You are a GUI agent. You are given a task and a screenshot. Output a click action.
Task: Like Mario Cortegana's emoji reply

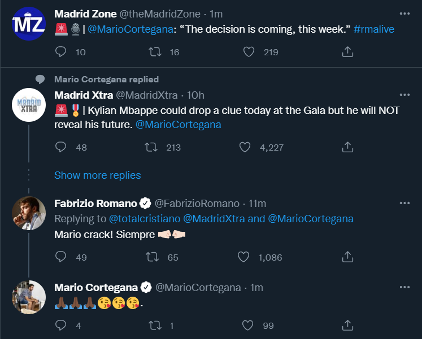tap(246, 325)
